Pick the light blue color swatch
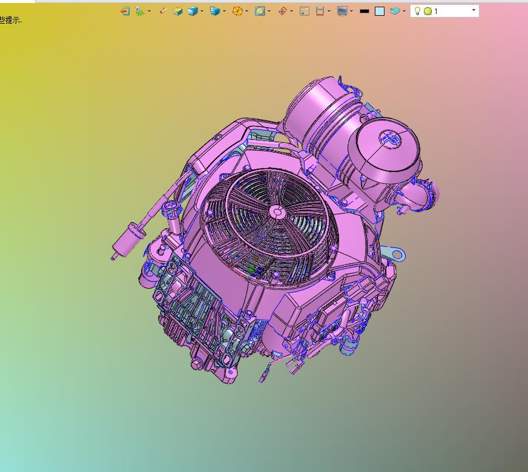 [x=380, y=11]
